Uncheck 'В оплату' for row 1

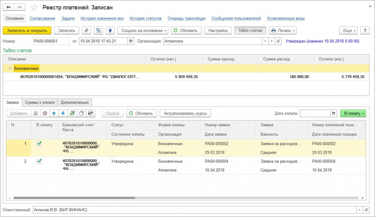point(39,143)
